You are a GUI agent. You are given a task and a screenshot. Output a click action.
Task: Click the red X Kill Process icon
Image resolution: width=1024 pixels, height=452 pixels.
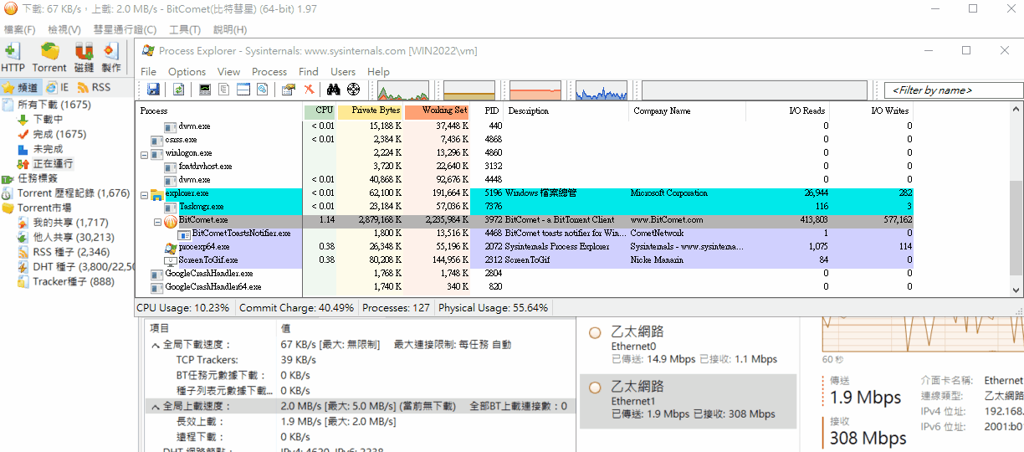click(x=309, y=90)
